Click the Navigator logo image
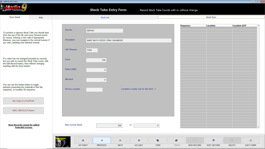 (x=63, y=142)
